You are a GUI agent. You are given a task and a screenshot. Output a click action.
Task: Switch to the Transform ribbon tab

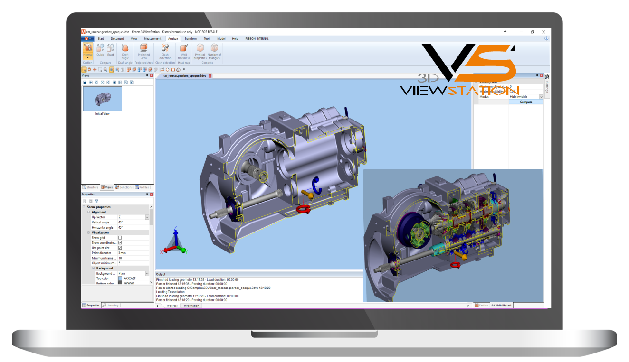click(x=191, y=38)
